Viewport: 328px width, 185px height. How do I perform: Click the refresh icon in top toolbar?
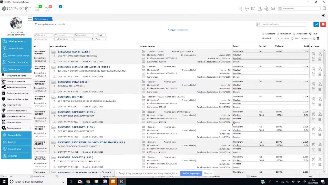click(x=253, y=8)
